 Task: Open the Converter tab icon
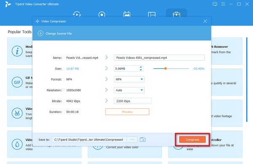click(77, 14)
